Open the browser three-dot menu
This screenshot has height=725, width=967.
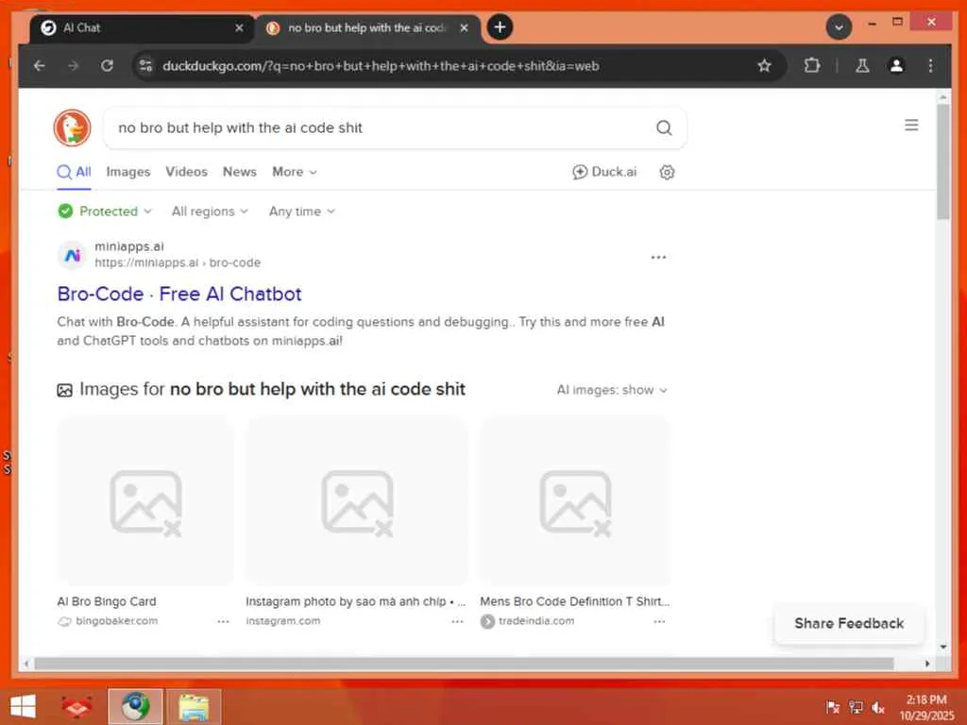pyautogui.click(x=930, y=65)
